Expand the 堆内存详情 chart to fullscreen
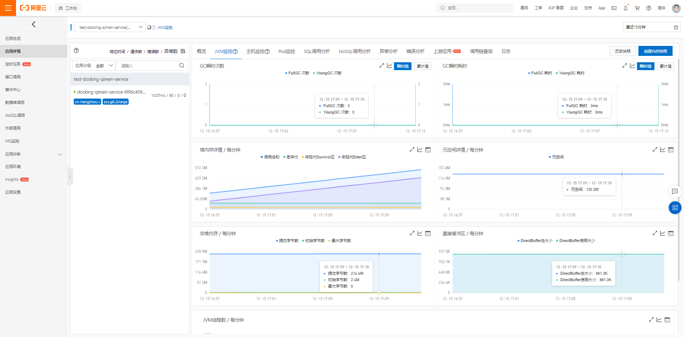 [412, 149]
